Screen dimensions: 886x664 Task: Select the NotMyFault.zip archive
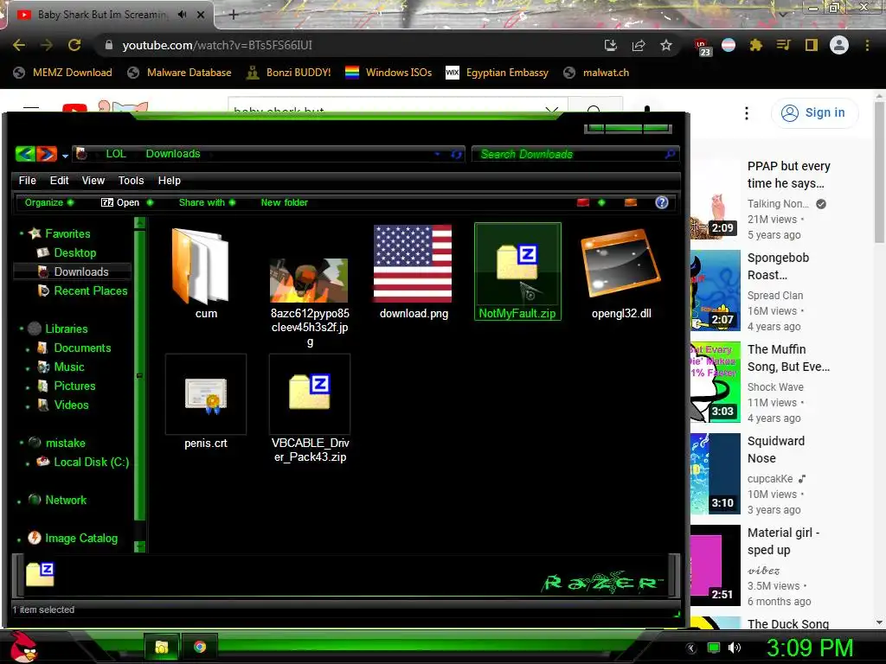click(517, 271)
